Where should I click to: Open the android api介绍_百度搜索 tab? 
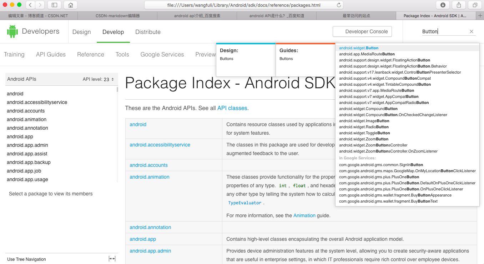tap(197, 16)
